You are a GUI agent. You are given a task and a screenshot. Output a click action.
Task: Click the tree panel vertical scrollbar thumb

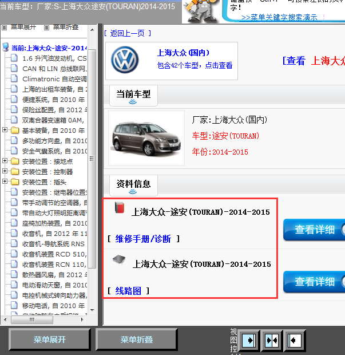point(92,159)
